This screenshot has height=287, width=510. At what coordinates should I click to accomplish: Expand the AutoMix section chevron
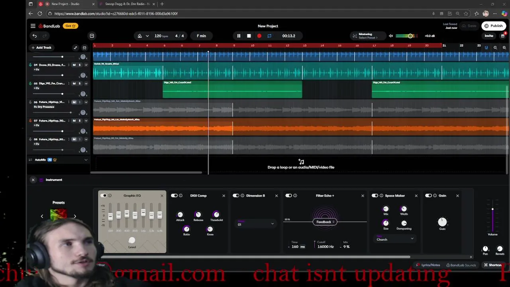[86, 160]
